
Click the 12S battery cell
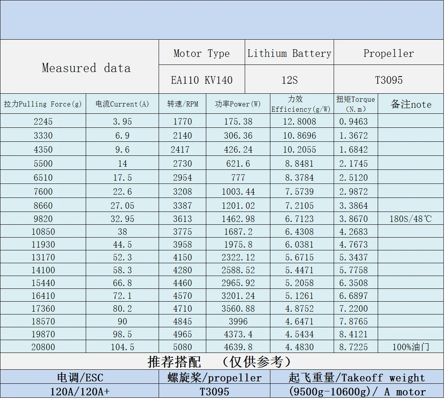click(x=289, y=79)
